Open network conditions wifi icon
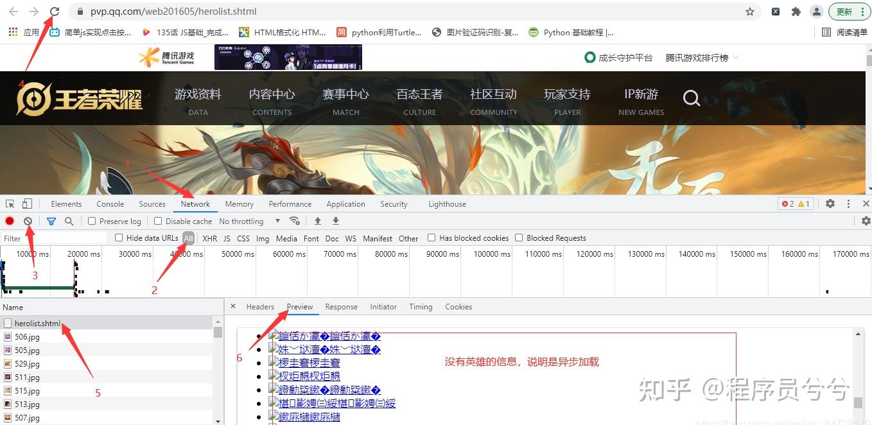The height and width of the screenshot is (425, 872). (295, 221)
